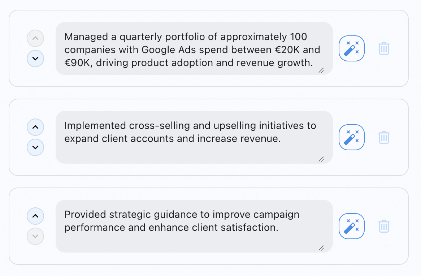Click blank space below cross-selling text
421x276 pixels.
tap(181, 154)
